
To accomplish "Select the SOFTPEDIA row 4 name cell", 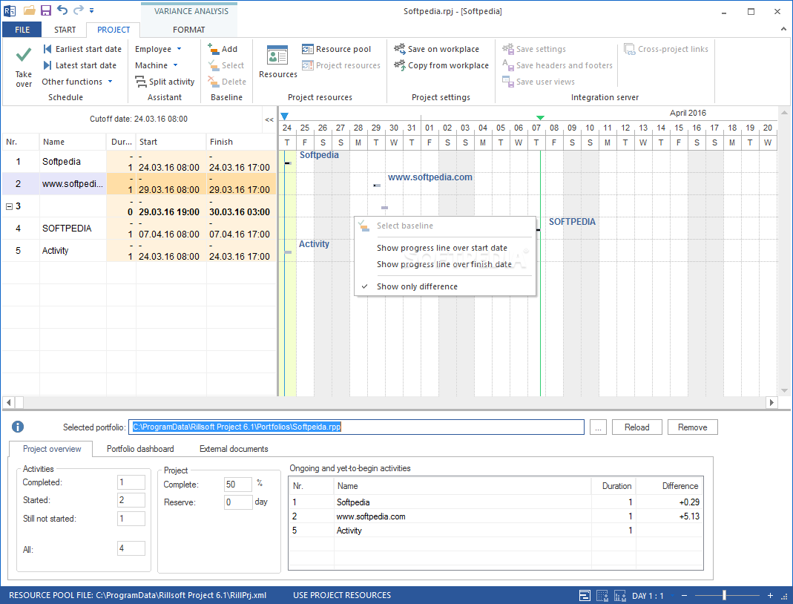I will click(x=73, y=228).
